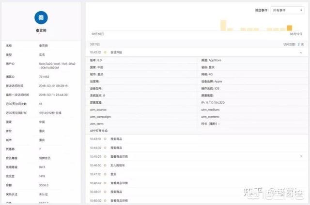Click the Apple device brand value

[218, 82]
